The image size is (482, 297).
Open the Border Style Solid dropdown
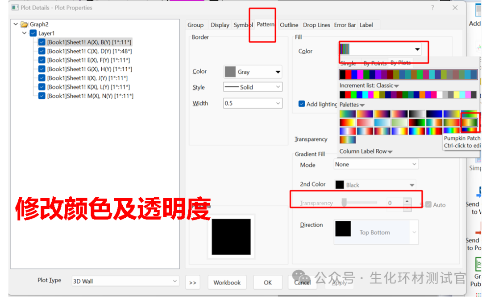253,87
